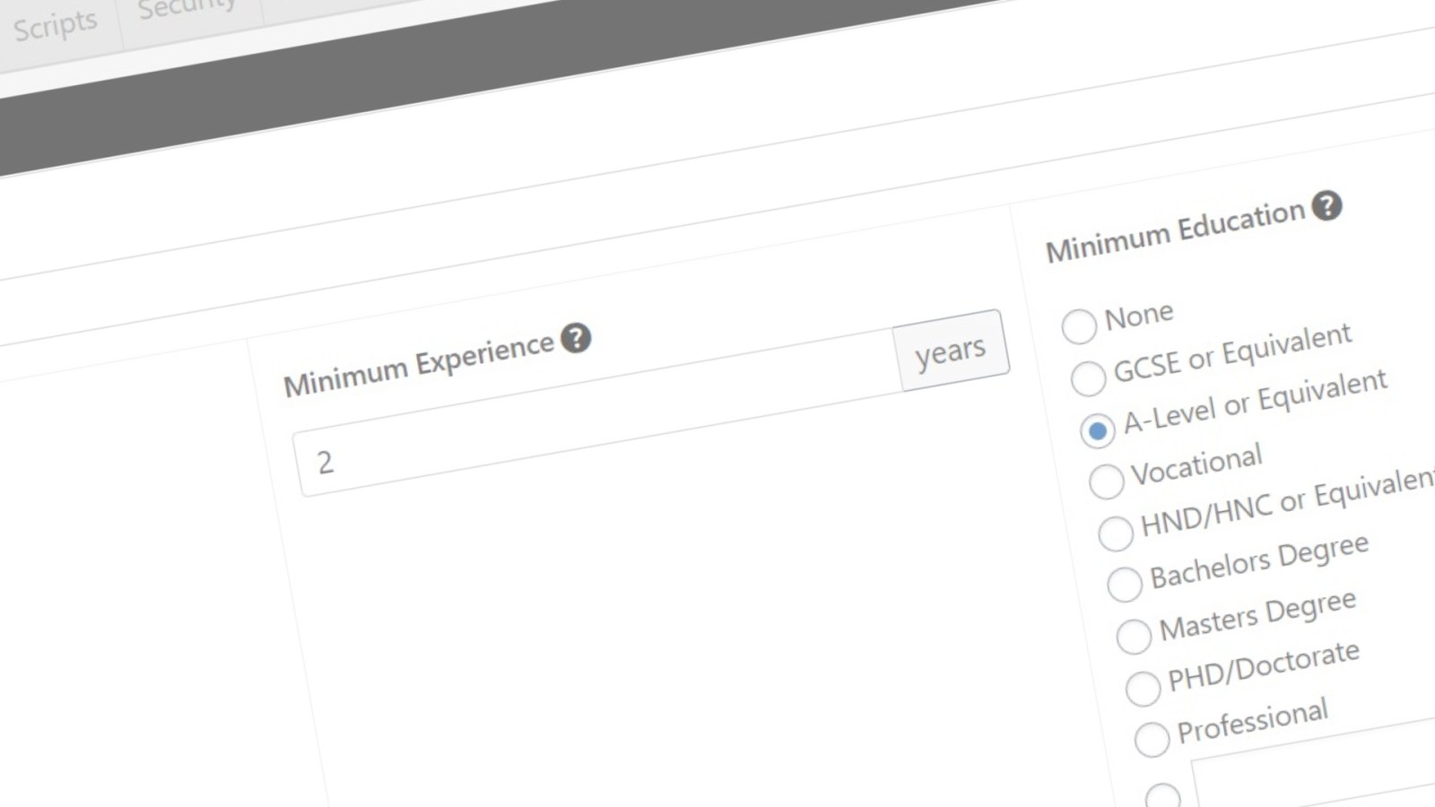Select PHD/Doctorate radio button
This screenshot has height=807, width=1435.
point(1143,689)
